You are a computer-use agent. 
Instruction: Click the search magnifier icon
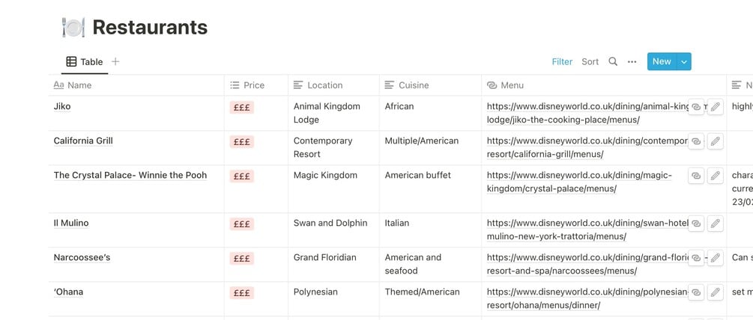(x=613, y=62)
